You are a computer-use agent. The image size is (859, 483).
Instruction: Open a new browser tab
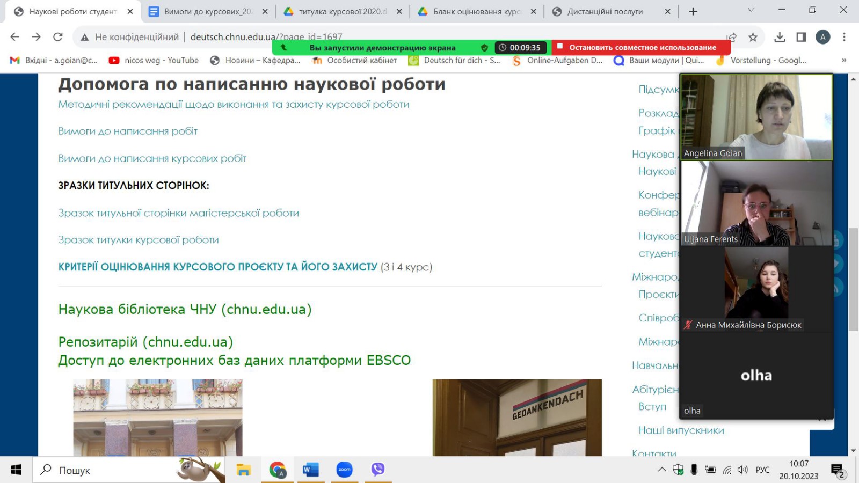tap(693, 11)
